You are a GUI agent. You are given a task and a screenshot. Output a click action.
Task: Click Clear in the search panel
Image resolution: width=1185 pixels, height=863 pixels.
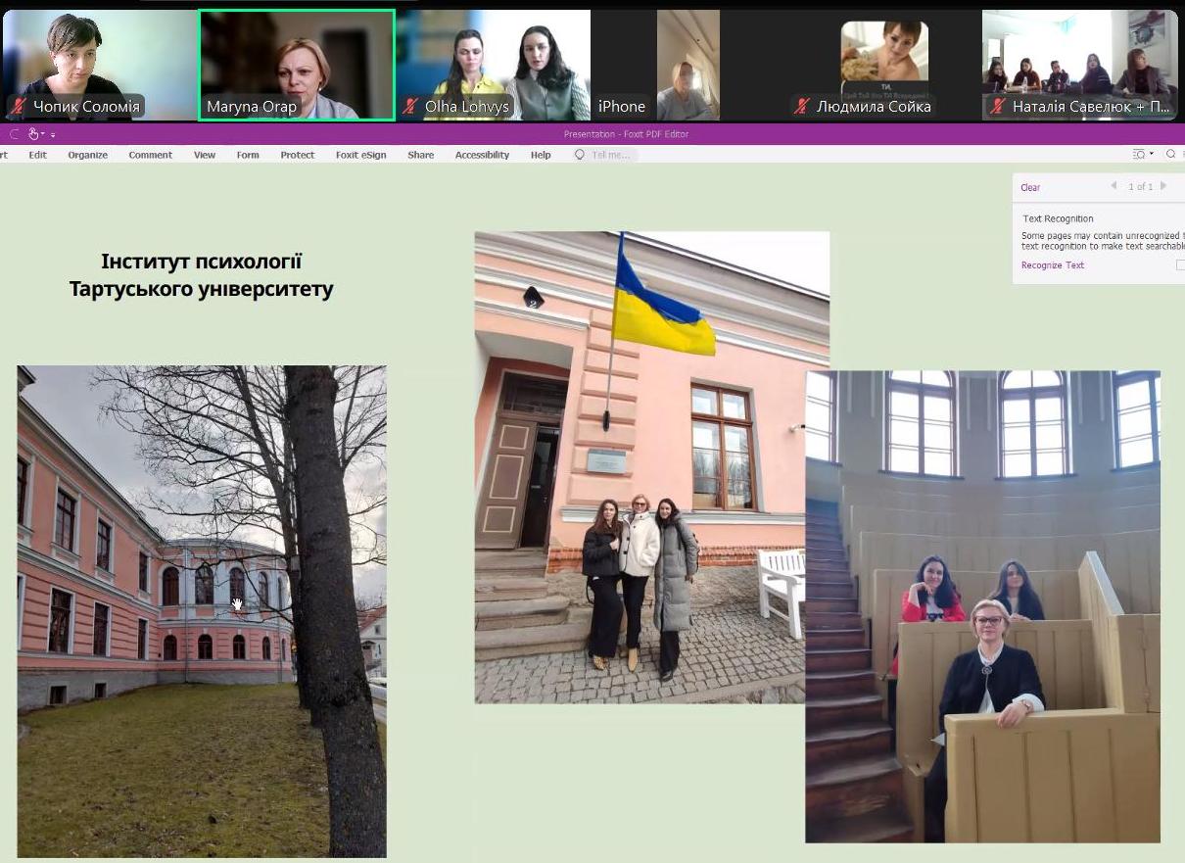[x=1030, y=187]
